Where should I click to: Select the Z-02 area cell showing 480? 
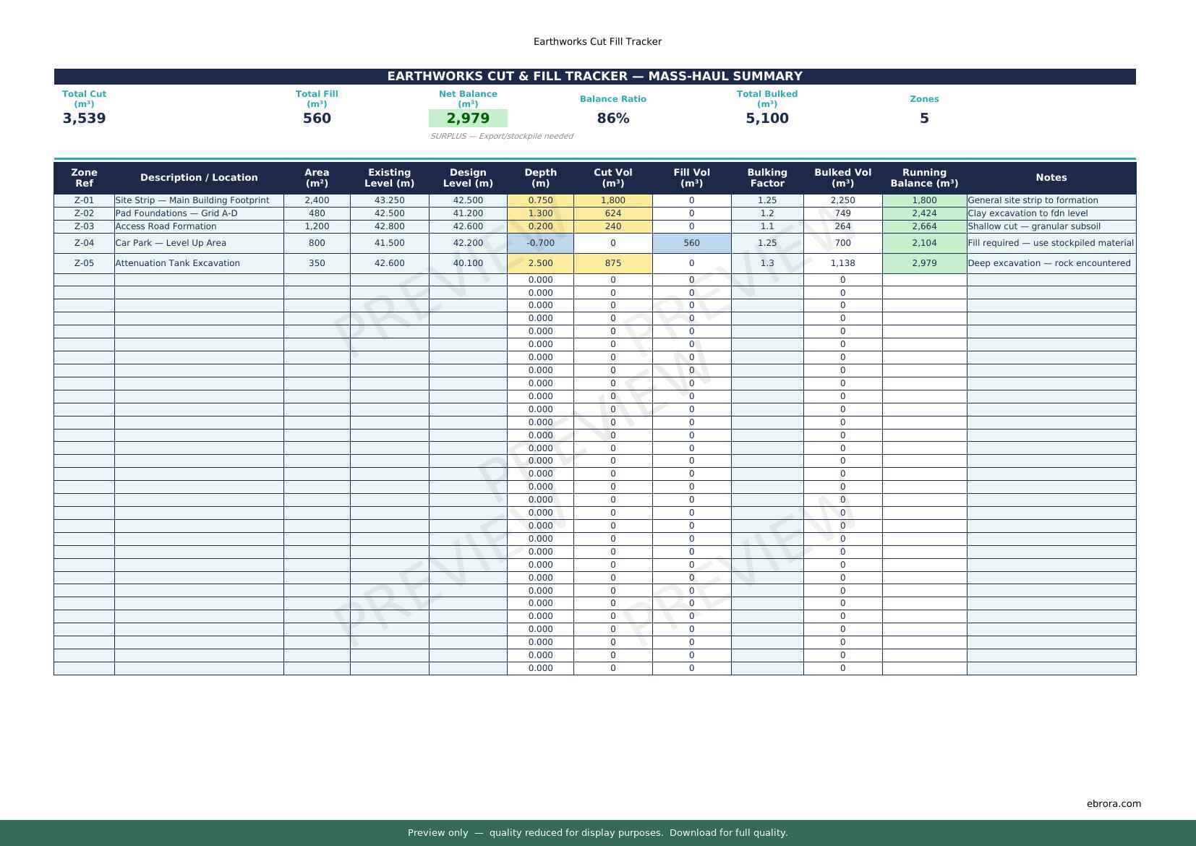pos(317,213)
